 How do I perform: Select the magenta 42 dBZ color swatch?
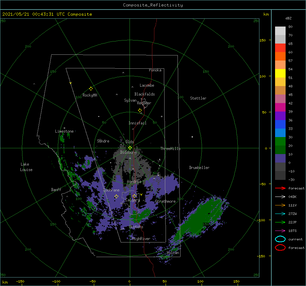pos(280,107)
